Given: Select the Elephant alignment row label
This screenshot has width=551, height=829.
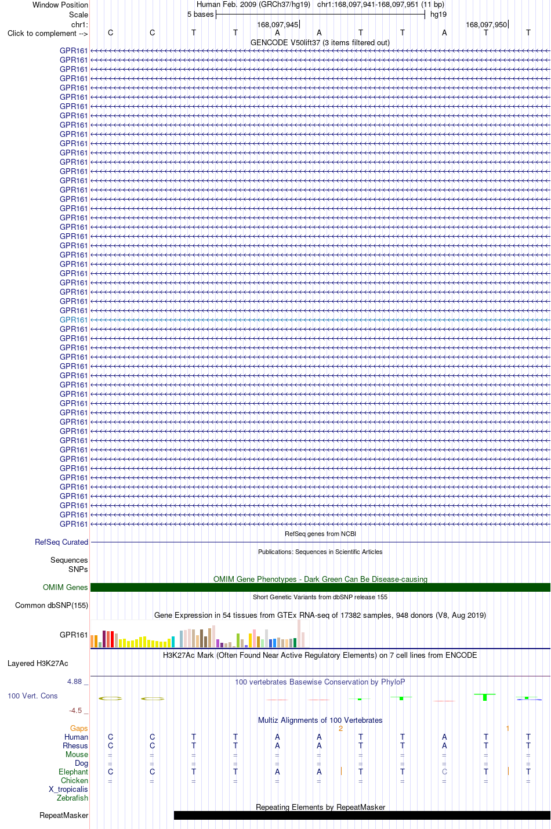Looking at the screenshot, I should click(74, 772).
